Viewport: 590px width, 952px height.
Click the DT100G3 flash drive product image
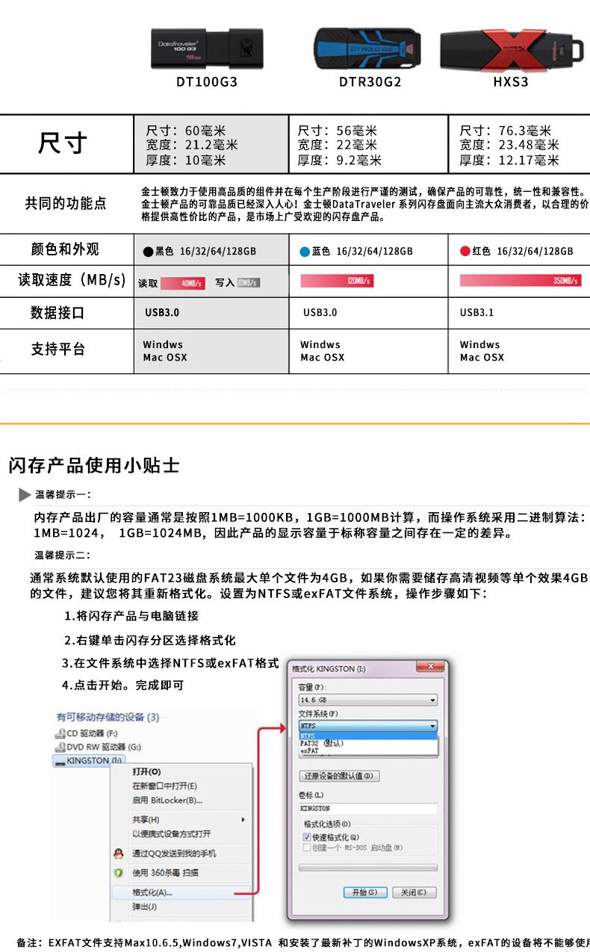pyautogui.click(x=208, y=49)
